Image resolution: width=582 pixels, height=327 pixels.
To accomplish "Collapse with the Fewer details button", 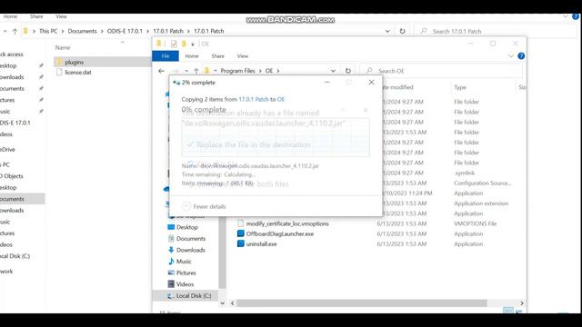I will pyautogui.click(x=204, y=206).
